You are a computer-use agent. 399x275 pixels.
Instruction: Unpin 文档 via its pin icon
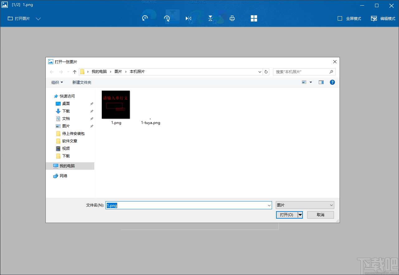(92, 119)
